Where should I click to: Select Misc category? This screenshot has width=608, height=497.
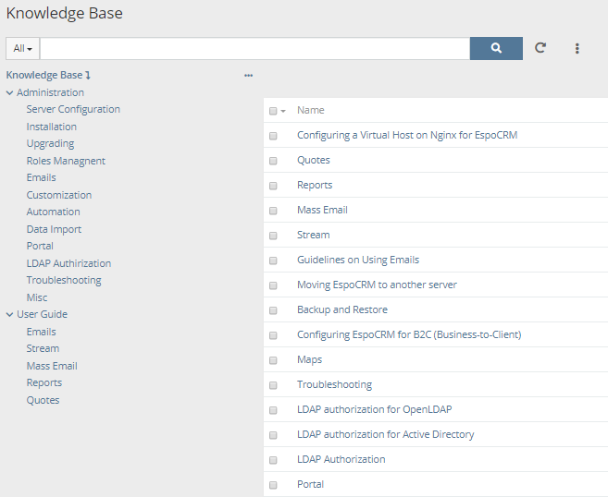[37, 297]
